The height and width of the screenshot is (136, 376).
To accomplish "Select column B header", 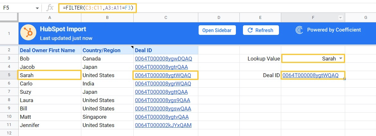I will click(107, 17).
